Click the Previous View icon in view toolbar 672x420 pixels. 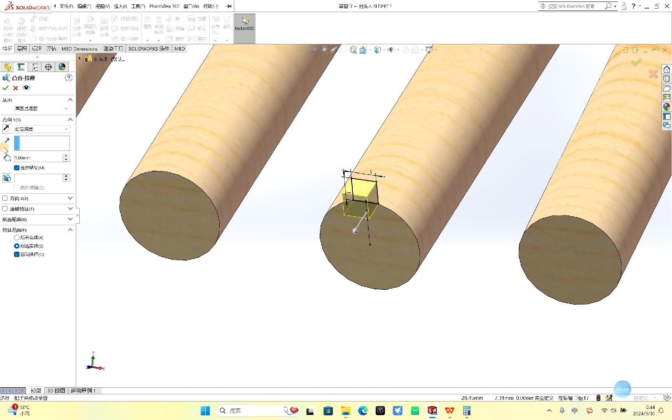point(334,50)
